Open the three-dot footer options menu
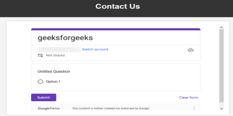 (x=194, y=108)
